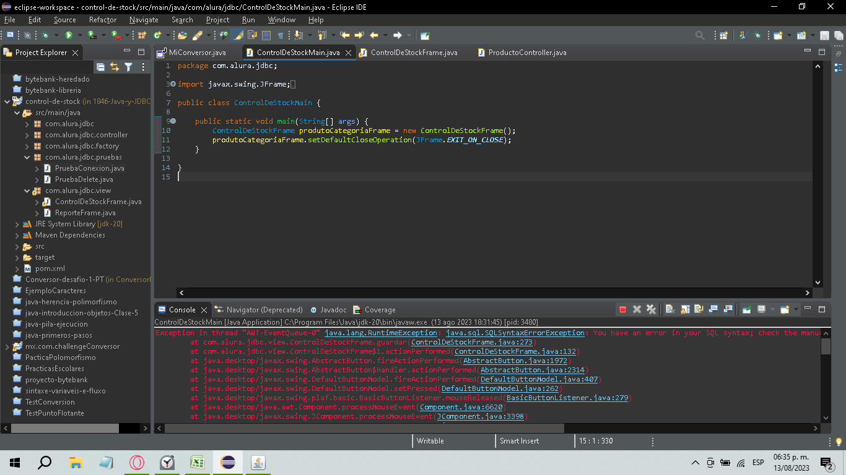Open DefaultButtonModel.java:407 link

pos(539,379)
